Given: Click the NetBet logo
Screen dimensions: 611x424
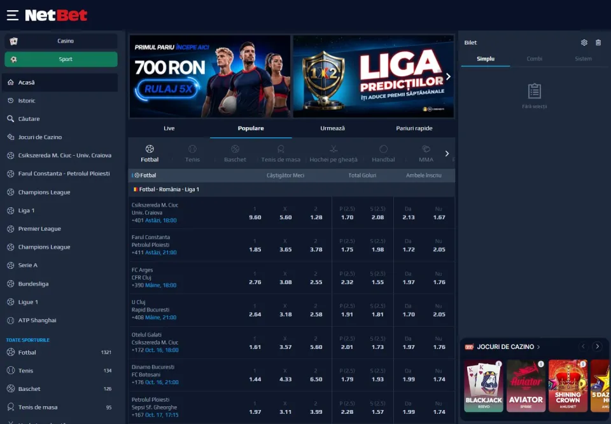Looking at the screenshot, I should 56,15.
